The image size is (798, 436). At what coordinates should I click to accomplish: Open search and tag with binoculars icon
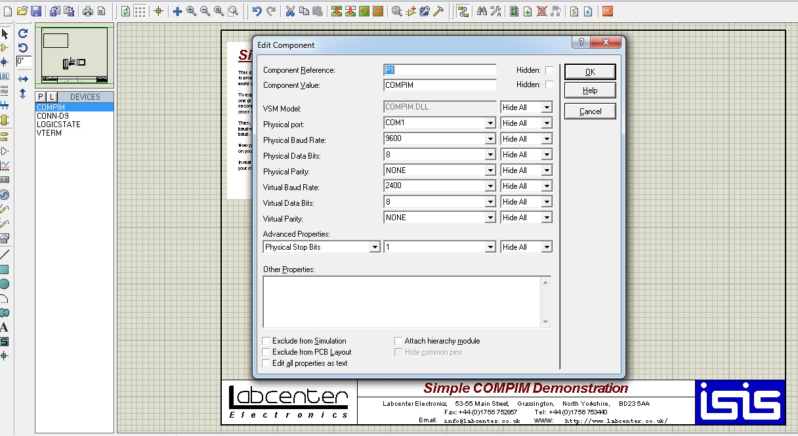(x=482, y=11)
